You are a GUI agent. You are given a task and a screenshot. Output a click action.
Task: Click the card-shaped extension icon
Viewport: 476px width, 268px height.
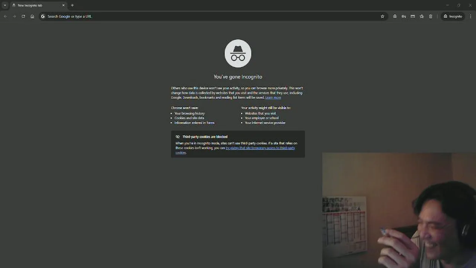click(x=412, y=16)
